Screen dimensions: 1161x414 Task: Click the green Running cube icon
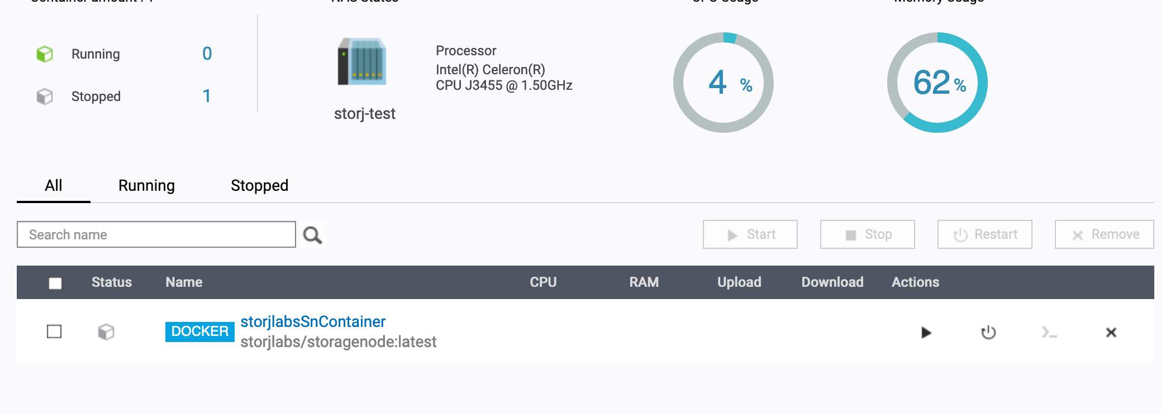pos(45,54)
